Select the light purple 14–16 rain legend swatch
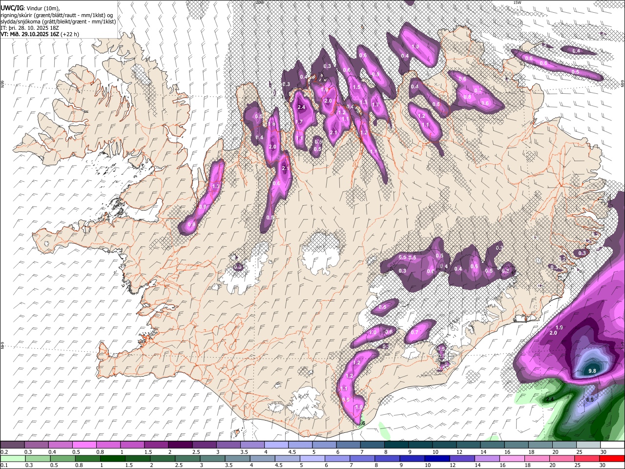This screenshot has width=625, height=469. click(x=487, y=458)
